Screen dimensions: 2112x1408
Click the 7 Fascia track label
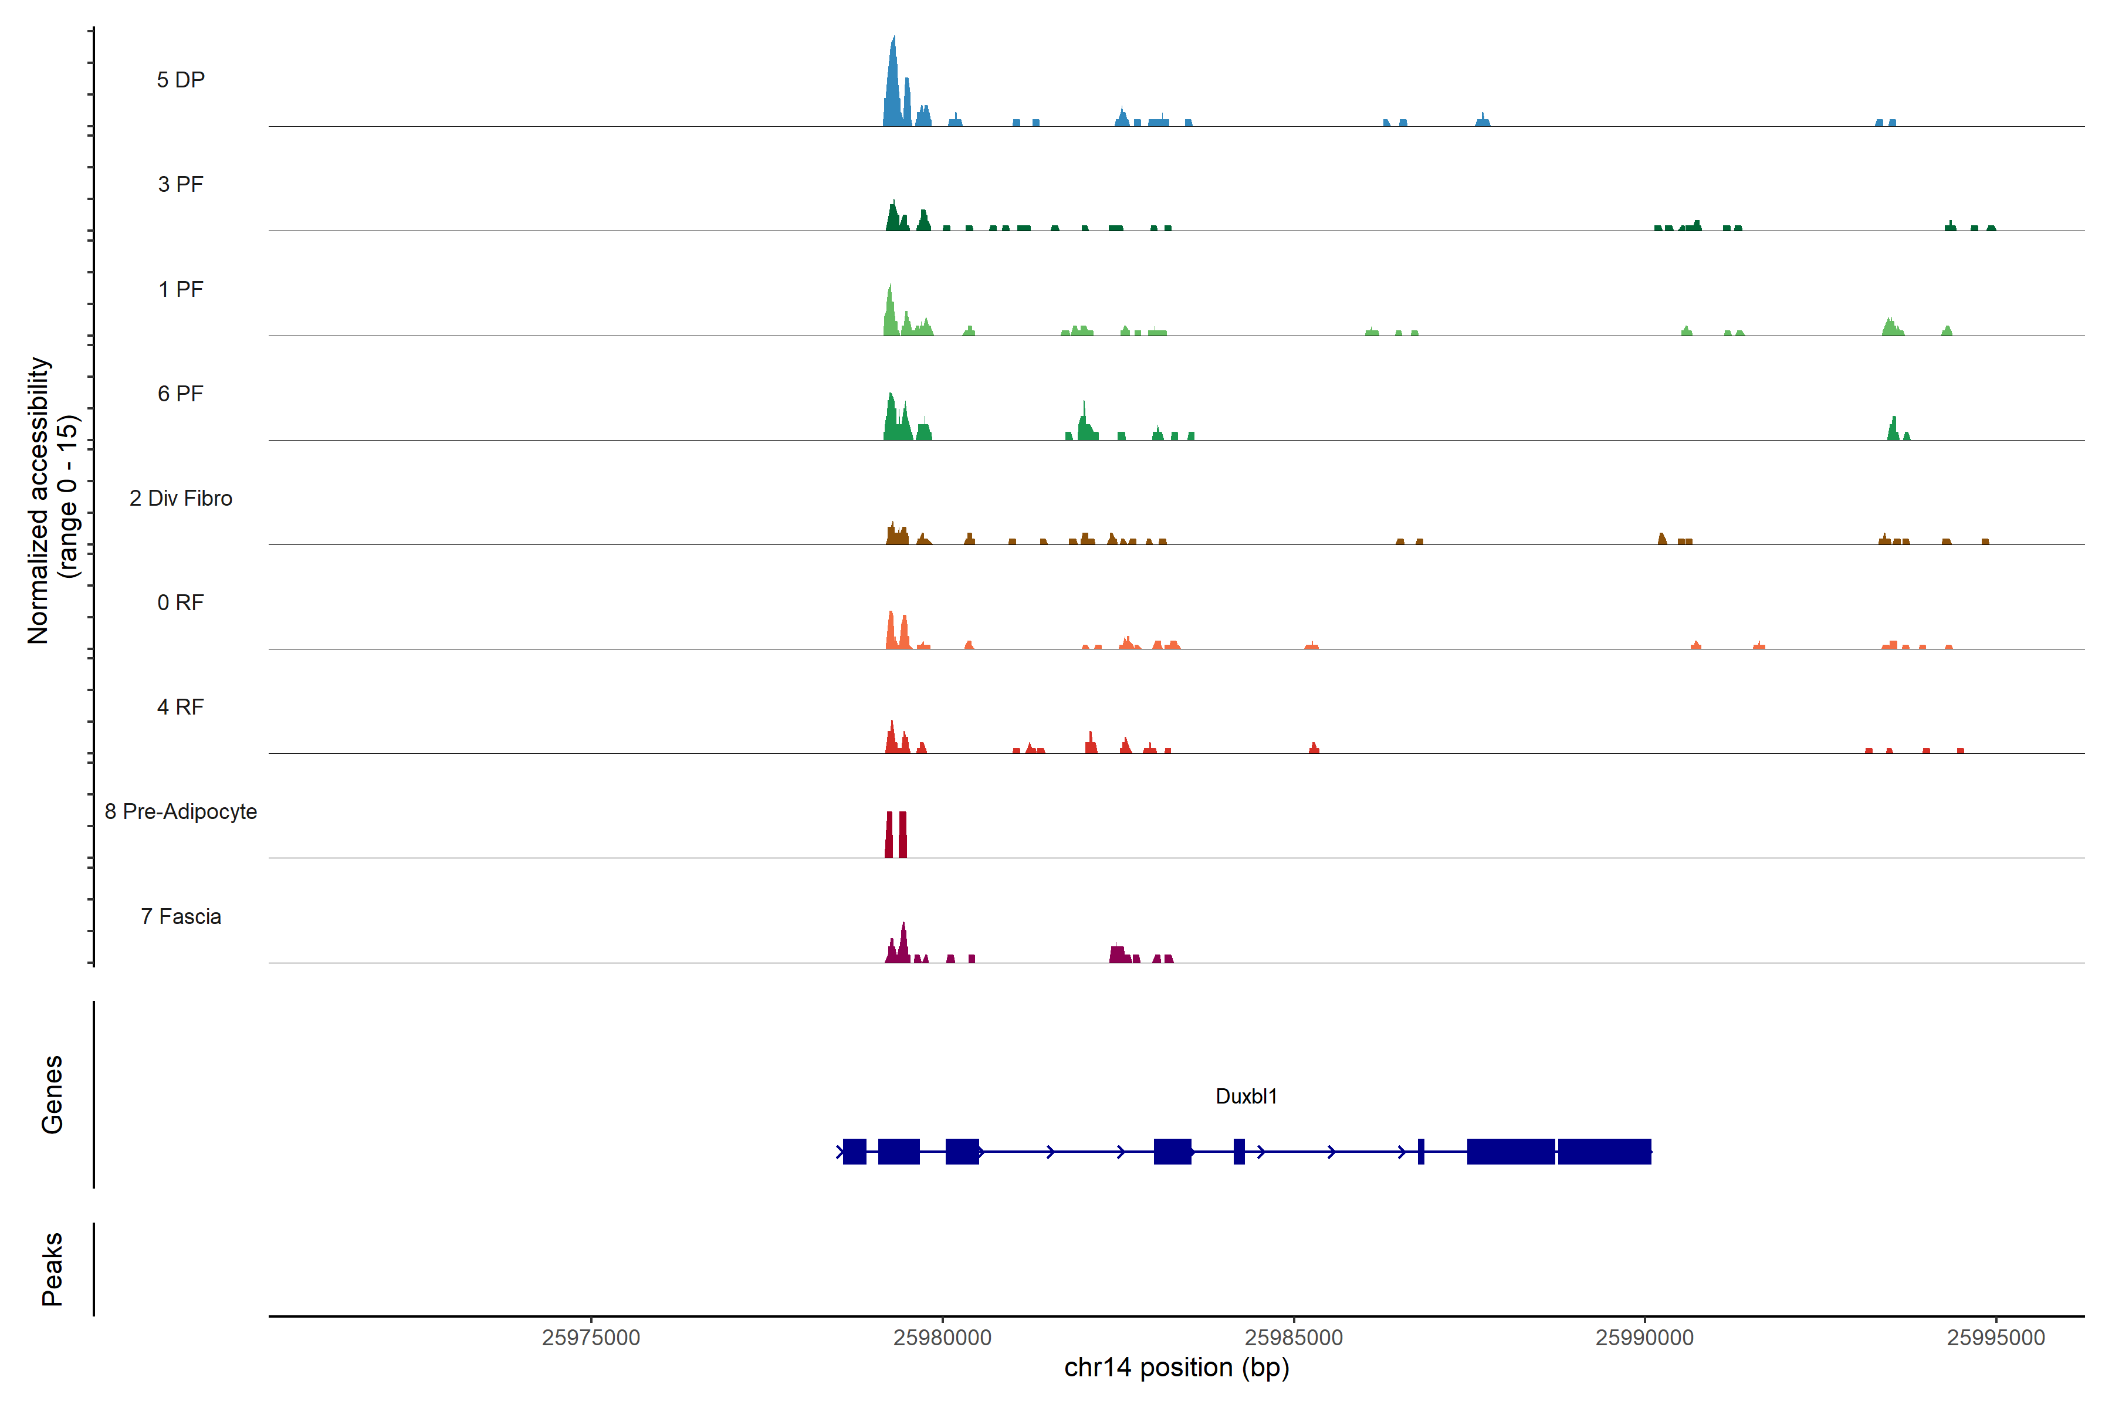pyautogui.click(x=181, y=916)
